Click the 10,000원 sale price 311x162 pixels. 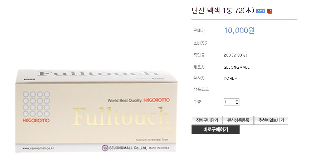(x=239, y=30)
